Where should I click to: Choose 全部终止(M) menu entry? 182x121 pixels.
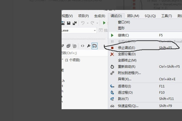(x=127, y=60)
